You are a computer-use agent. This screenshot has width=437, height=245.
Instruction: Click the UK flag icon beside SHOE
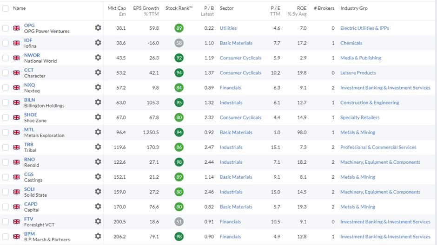(x=16, y=117)
